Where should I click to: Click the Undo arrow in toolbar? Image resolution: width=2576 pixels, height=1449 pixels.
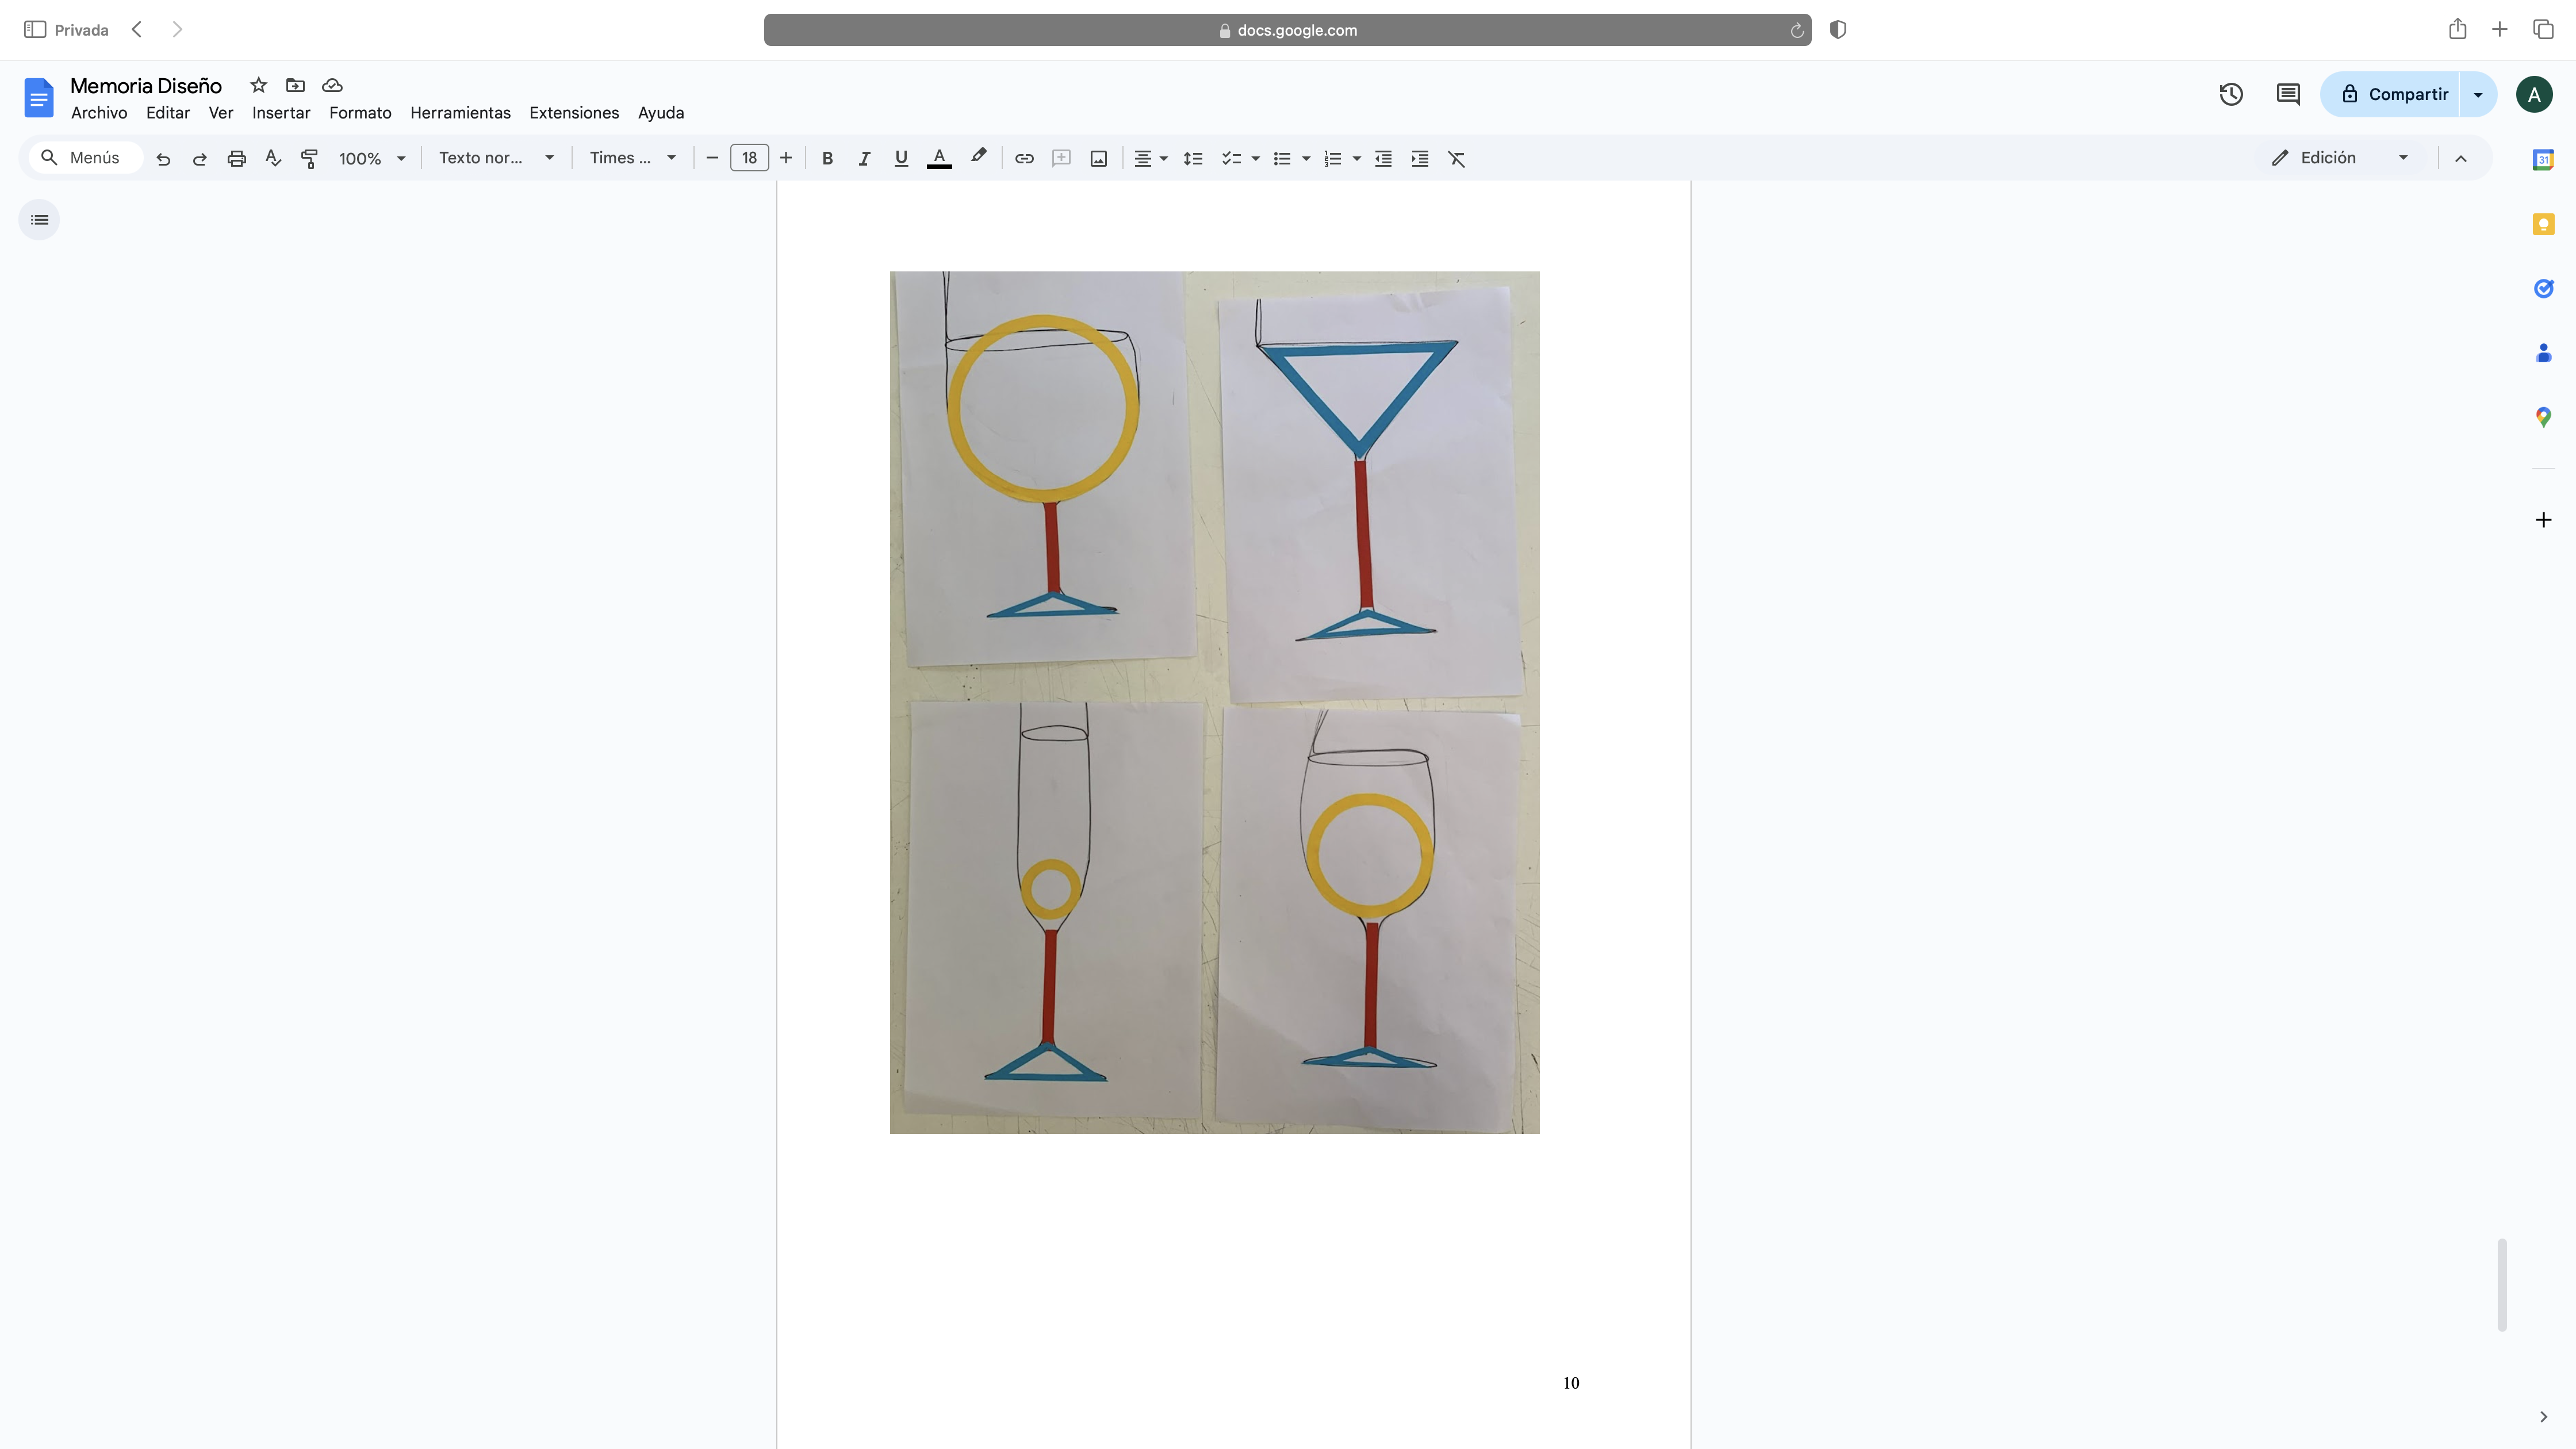(163, 158)
